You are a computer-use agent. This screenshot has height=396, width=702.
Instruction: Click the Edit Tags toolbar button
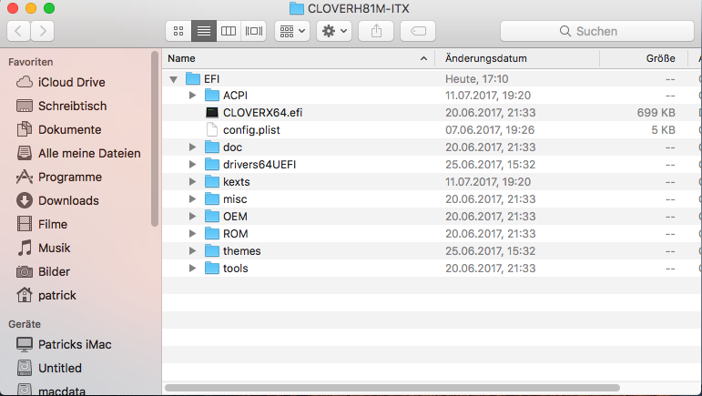[418, 31]
